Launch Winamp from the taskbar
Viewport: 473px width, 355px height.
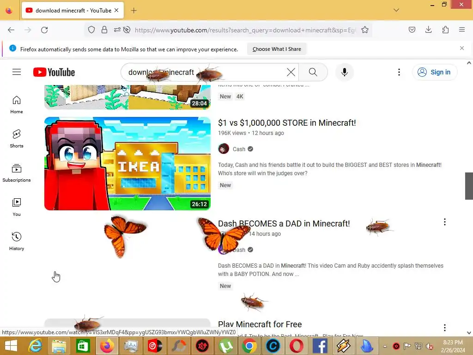pyautogui.click(x=344, y=346)
